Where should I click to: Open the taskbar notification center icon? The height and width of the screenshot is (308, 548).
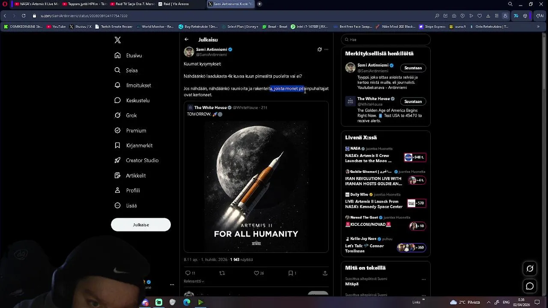pyautogui.click(x=537, y=302)
